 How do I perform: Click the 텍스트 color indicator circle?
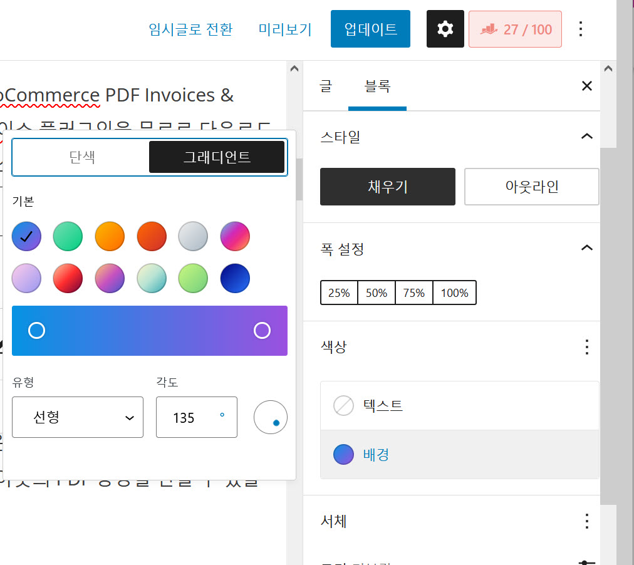pos(343,405)
